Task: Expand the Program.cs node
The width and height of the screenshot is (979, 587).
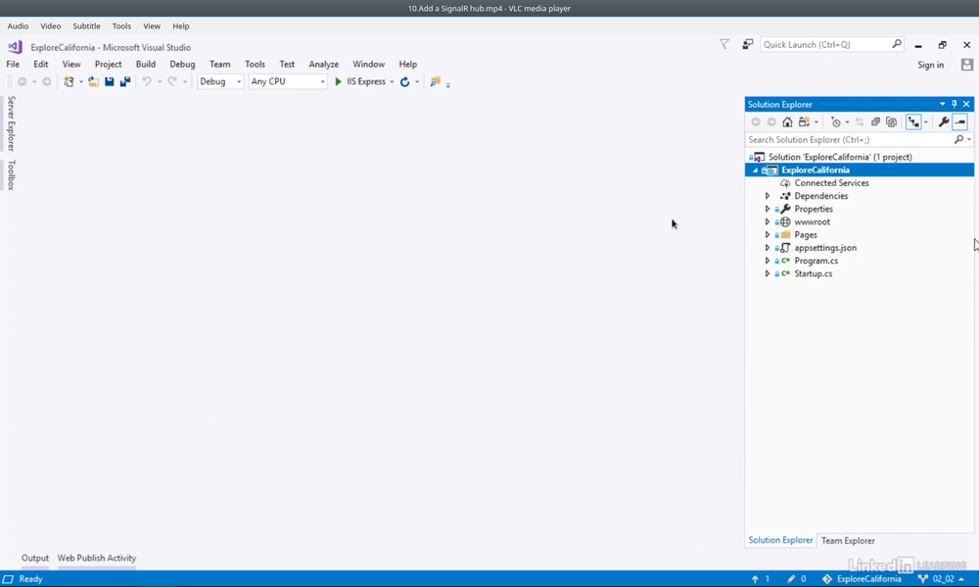Action: [x=768, y=261]
